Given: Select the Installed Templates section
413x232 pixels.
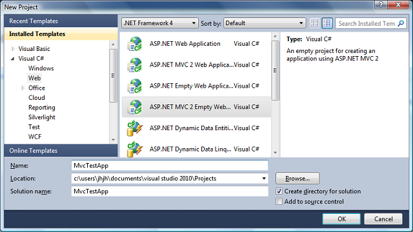Looking at the screenshot, I should click(61, 34).
